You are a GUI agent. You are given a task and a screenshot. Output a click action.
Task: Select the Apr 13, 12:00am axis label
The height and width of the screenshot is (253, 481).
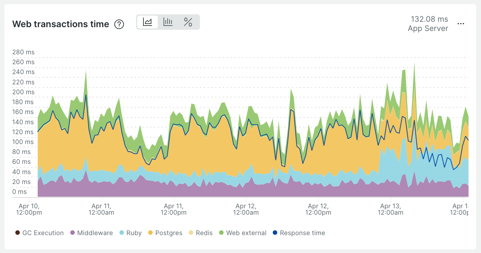coord(391,209)
